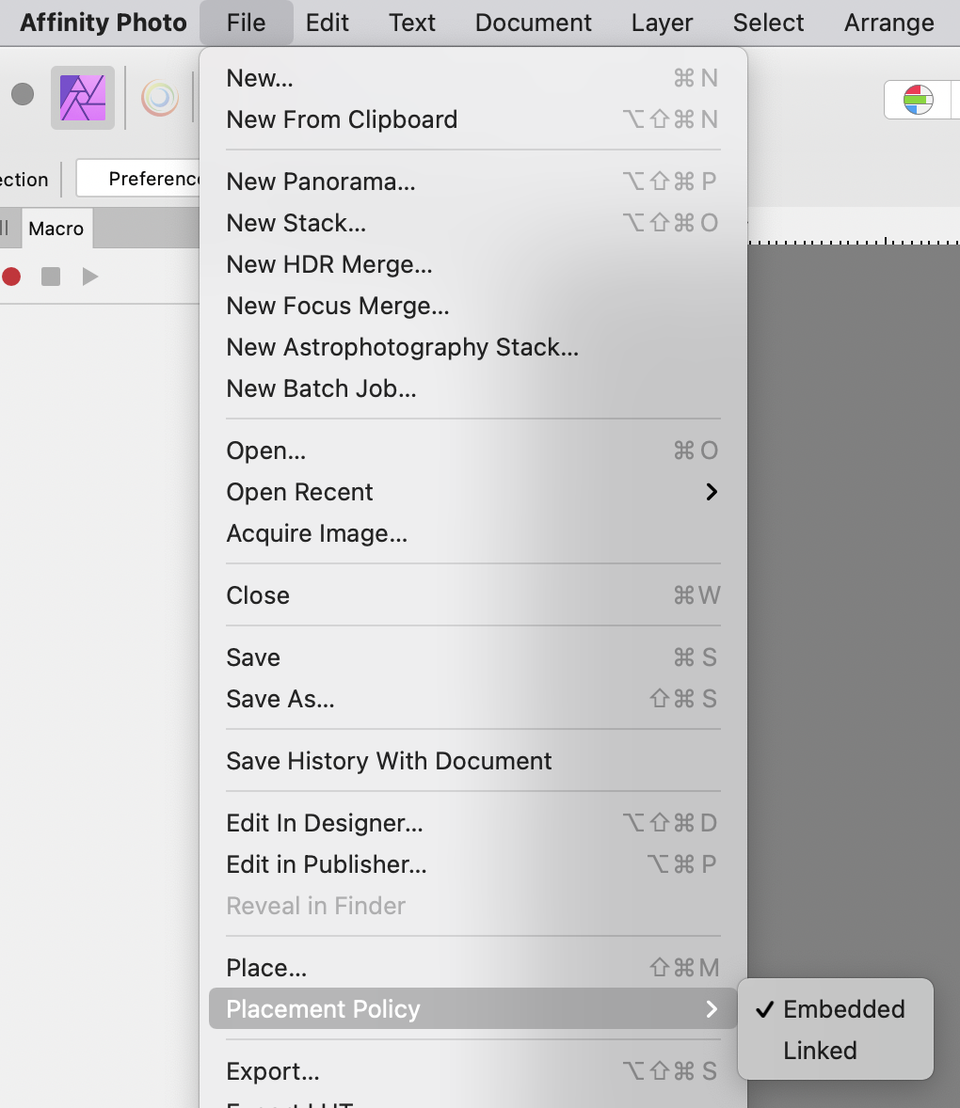Select Acquire Image in the File menu

[x=315, y=533]
